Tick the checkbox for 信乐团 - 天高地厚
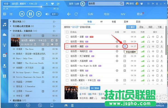The image size is (168, 108). (x=67, y=61)
